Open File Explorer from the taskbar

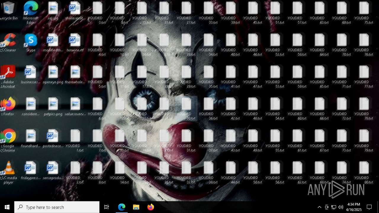[x=136, y=207]
